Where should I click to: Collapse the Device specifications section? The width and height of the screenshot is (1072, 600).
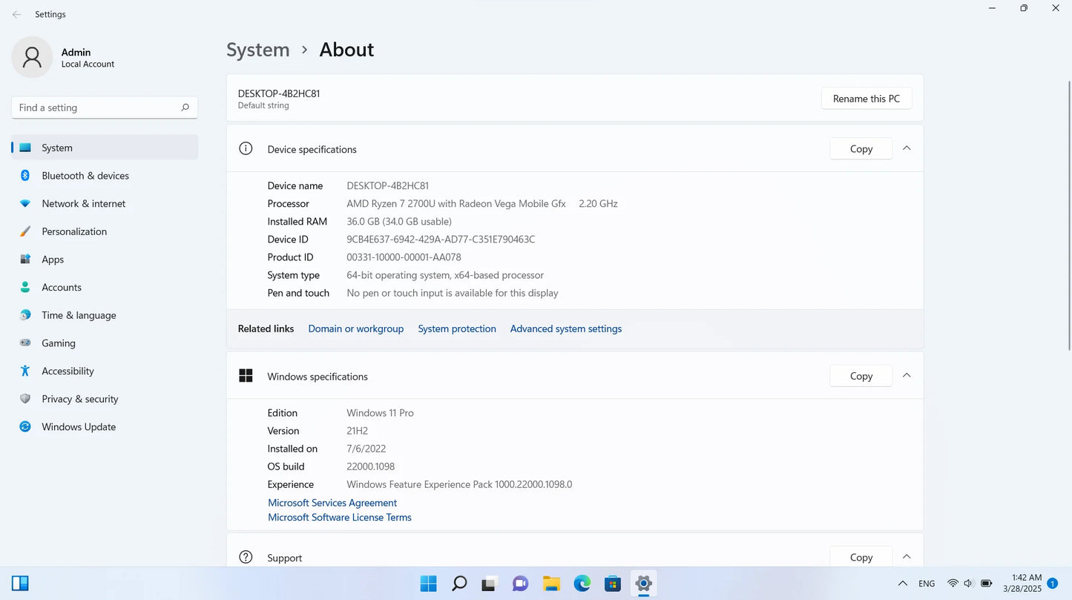click(x=906, y=148)
